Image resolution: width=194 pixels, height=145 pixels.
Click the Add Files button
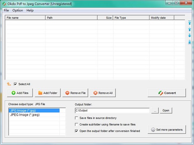pyautogui.click(x=20, y=93)
